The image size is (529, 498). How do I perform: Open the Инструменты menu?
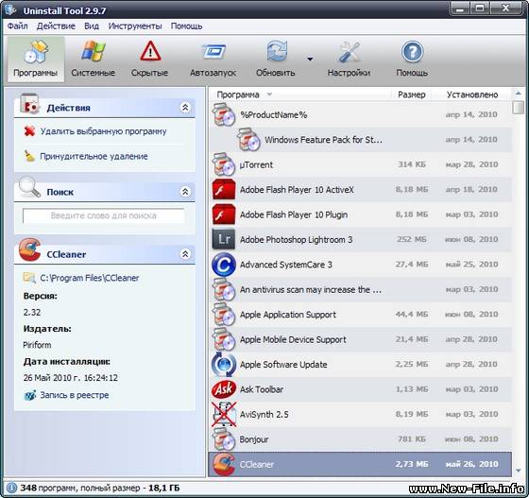coord(135,26)
